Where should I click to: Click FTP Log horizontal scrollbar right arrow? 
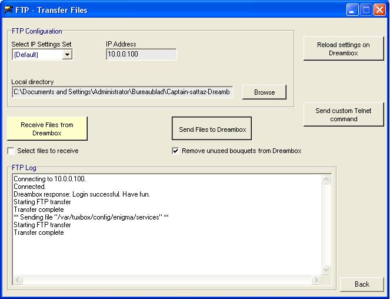point(316,280)
